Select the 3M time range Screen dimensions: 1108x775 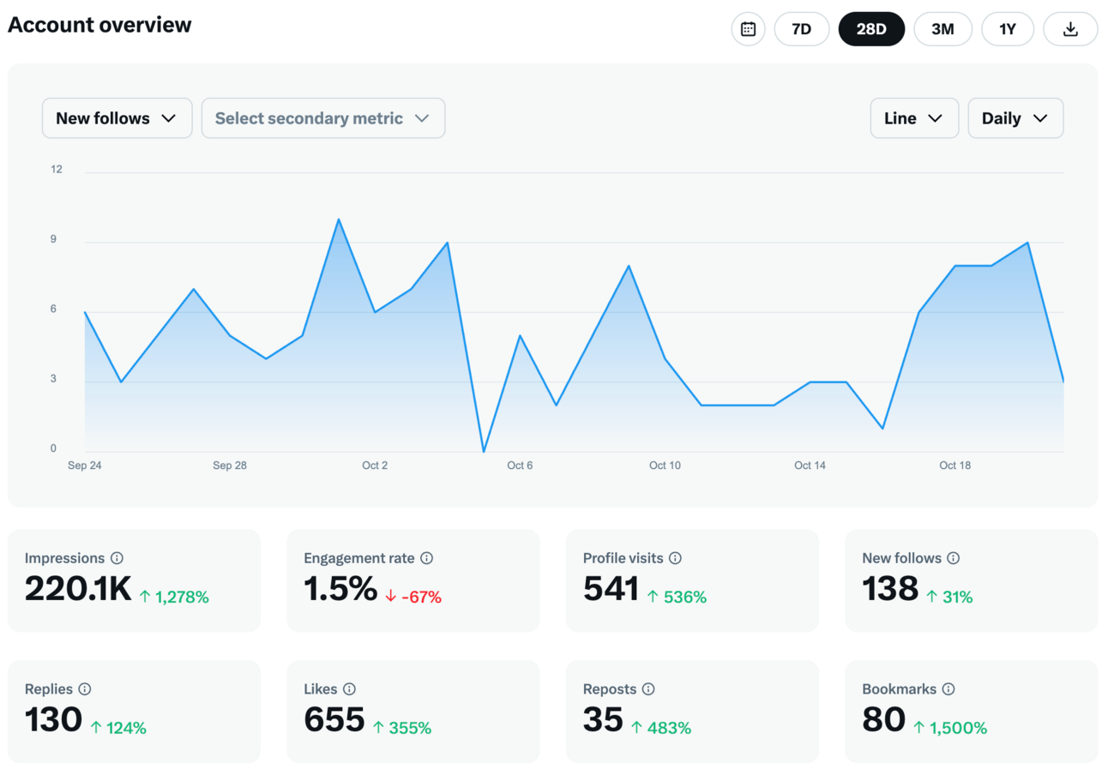pyautogui.click(x=942, y=29)
